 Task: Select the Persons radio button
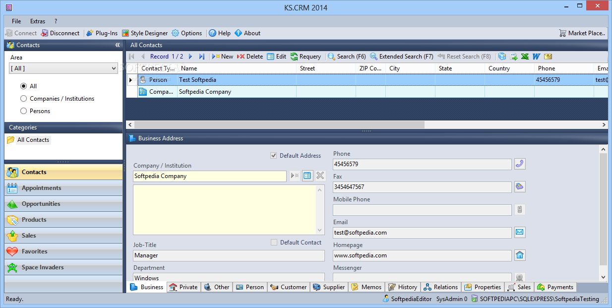pyautogui.click(x=23, y=111)
